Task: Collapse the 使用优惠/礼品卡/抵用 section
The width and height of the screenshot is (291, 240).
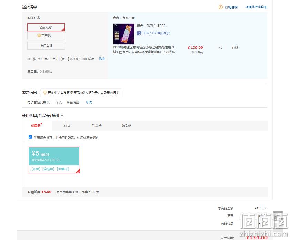Action: tap(62, 116)
